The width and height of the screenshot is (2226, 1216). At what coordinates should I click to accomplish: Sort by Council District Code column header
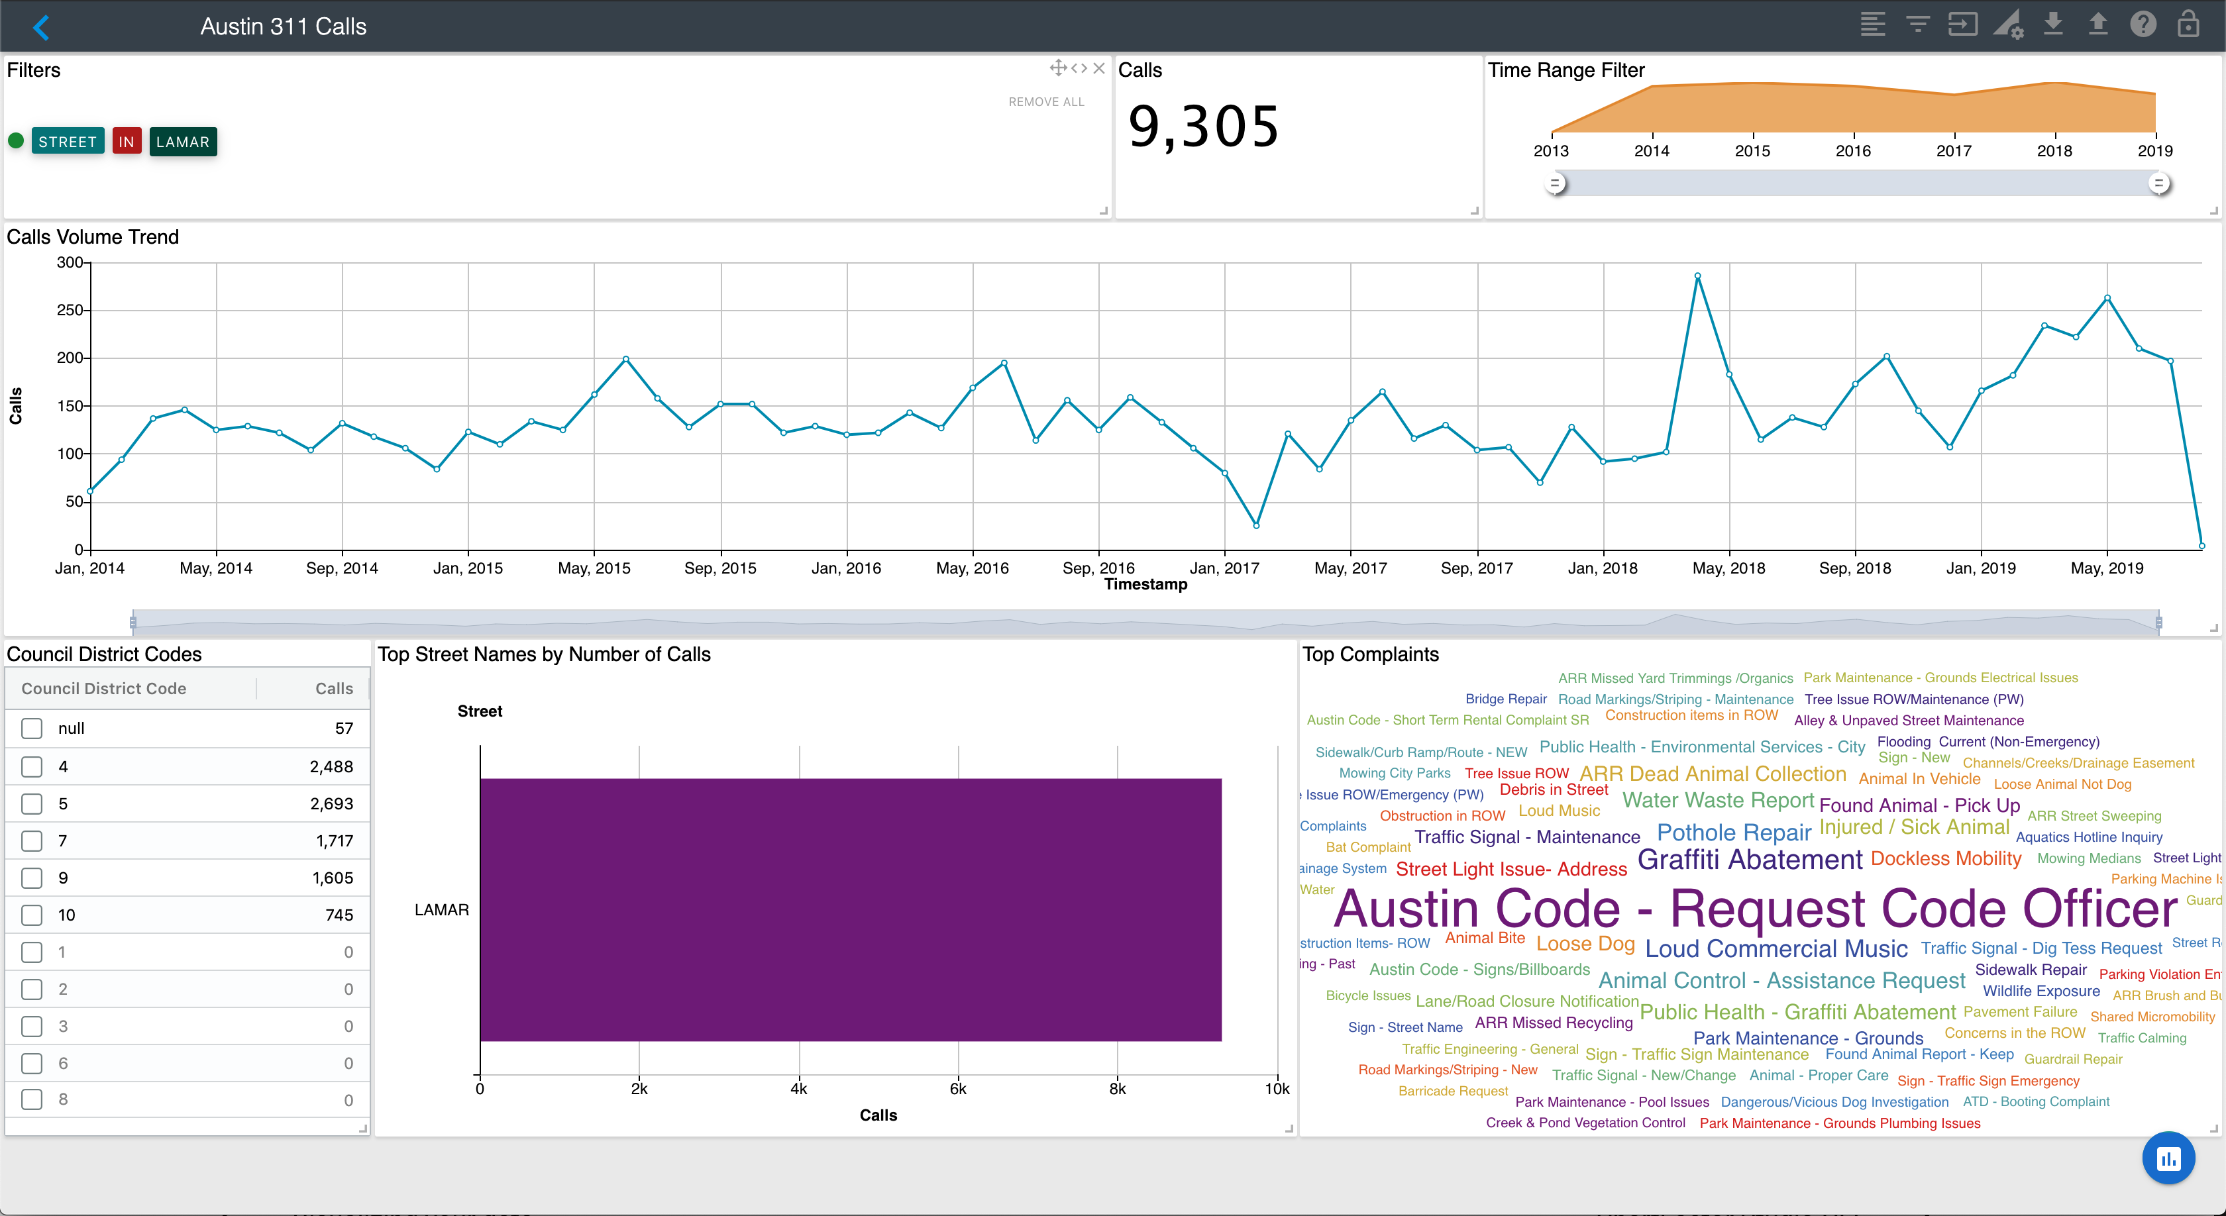point(104,688)
